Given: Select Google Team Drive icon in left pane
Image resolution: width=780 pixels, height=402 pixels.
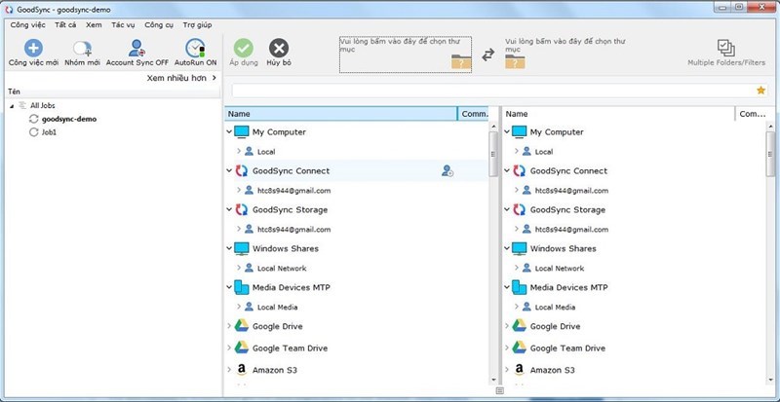Looking at the screenshot, I should click(241, 347).
